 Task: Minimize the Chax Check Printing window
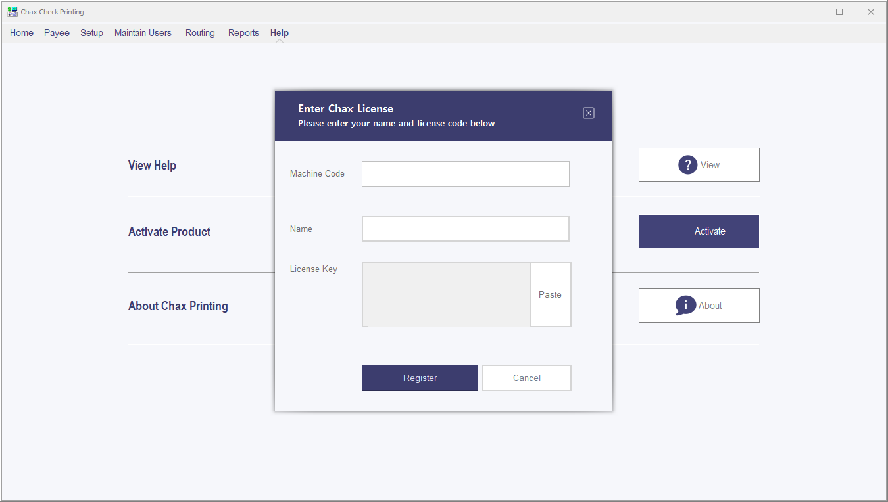(808, 12)
